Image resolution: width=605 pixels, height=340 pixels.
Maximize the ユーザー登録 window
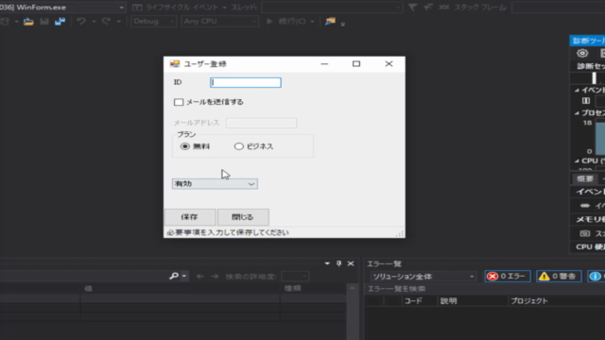pos(356,64)
